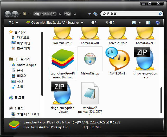Select the Melon4Setup installer file
This screenshot has width=167, height=137.
coord(90,61)
